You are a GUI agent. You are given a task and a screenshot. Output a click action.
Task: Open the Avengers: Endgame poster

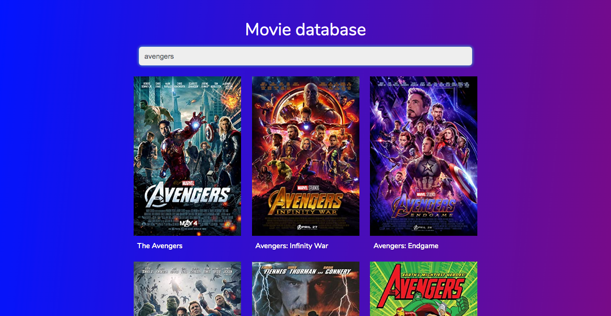click(423, 156)
